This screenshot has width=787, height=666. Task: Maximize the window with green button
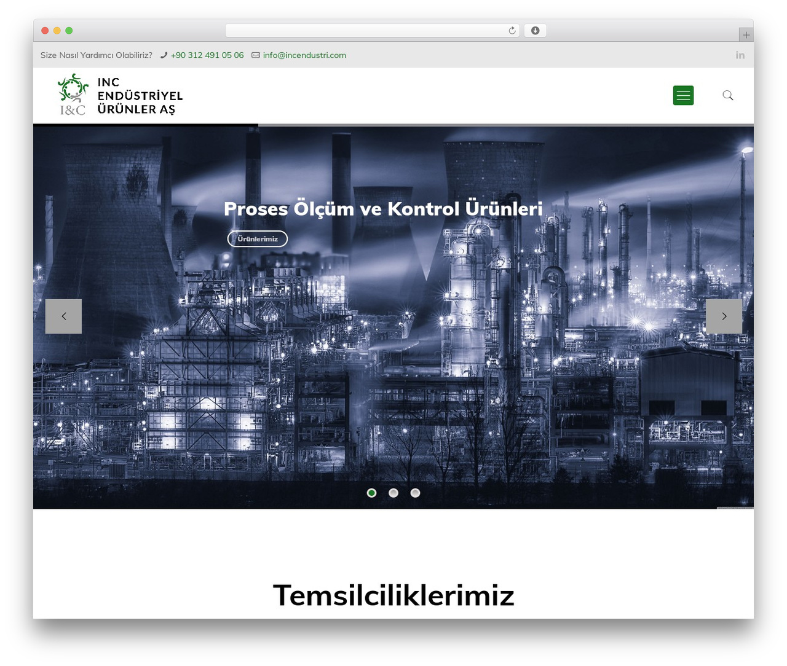pos(69,31)
